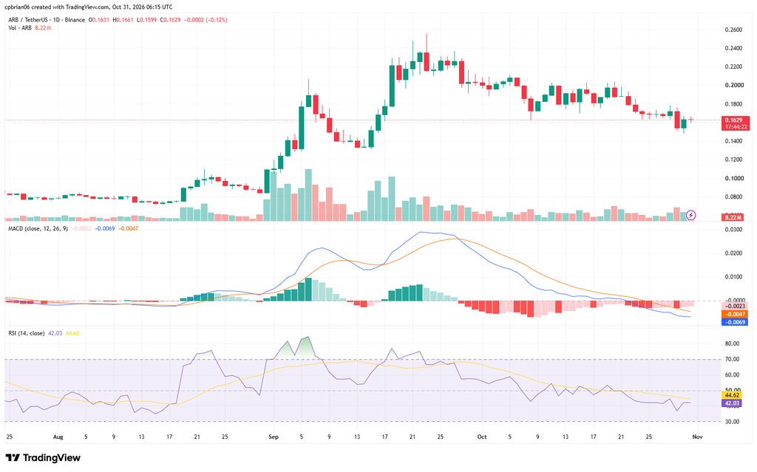Click the 80.00 RSI axis label
This screenshot has width=757, height=472.
733,343
